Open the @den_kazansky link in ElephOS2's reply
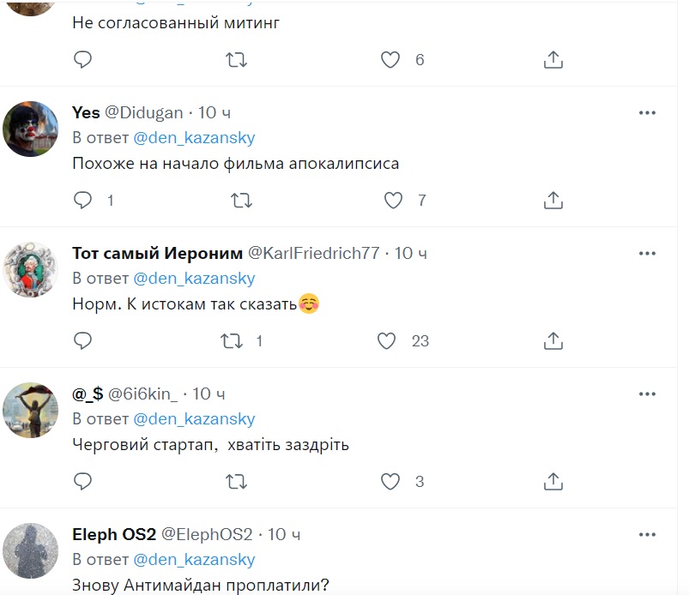Screen dimensions: 689x595 pos(194,560)
